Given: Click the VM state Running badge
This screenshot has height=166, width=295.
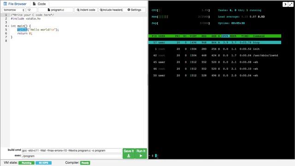Looking at the screenshot, I should [x=27, y=163].
